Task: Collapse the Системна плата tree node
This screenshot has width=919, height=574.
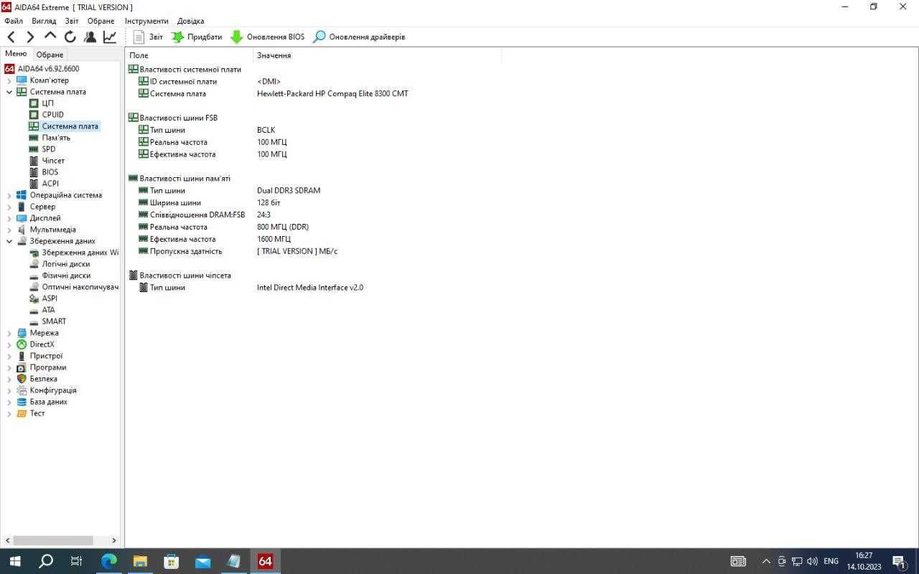Action: (9, 92)
